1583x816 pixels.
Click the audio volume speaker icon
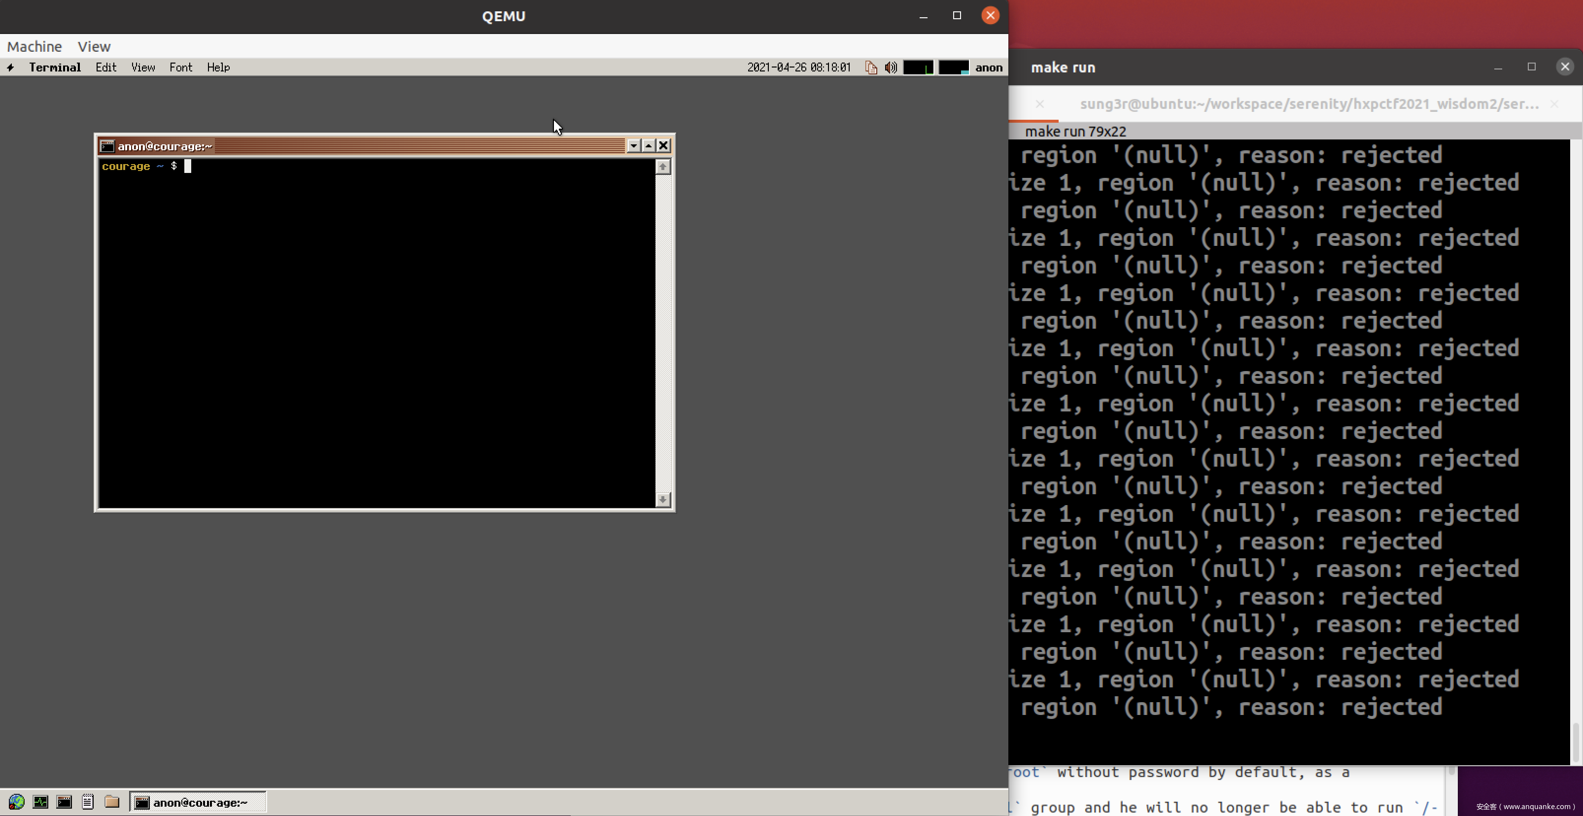coord(891,68)
